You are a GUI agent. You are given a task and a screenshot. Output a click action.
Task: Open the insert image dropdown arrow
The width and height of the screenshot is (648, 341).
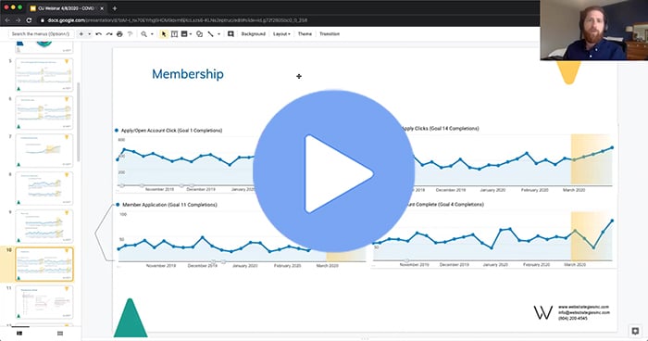(191, 34)
